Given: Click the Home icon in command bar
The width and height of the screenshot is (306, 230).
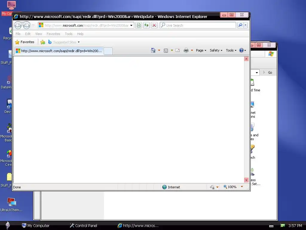Looking at the screenshot, I should 153,50.
